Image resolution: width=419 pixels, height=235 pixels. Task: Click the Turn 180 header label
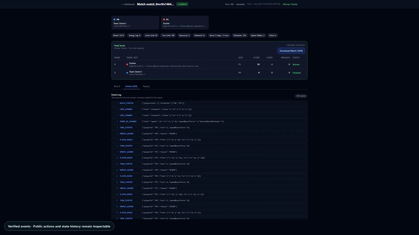(x=229, y=4)
